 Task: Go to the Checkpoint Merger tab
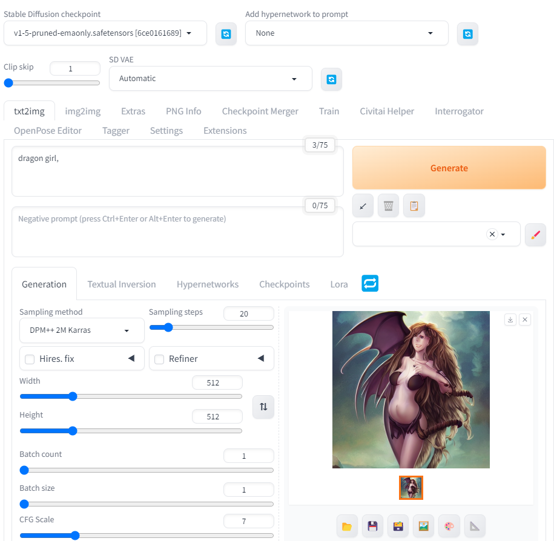(260, 111)
